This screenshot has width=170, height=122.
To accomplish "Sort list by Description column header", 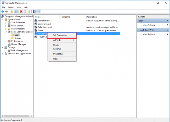I will (x=92, y=17).
